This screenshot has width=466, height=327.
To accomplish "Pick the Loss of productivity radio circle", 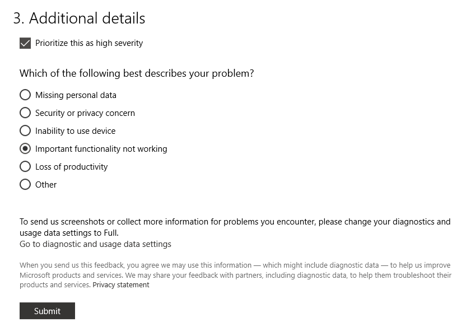I will point(25,167).
